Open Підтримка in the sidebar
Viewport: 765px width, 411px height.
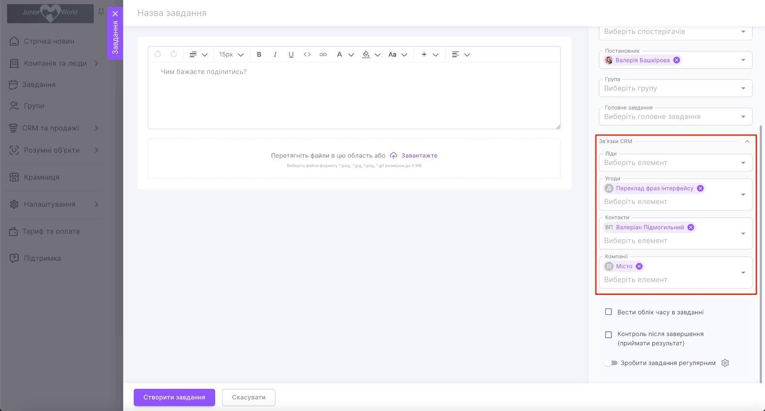42,258
